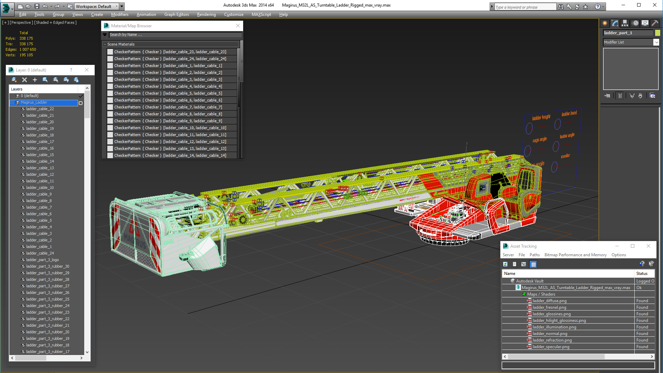The height and width of the screenshot is (373, 663).
Task: Click the Undo arrow icon
Action: point(45,6)
